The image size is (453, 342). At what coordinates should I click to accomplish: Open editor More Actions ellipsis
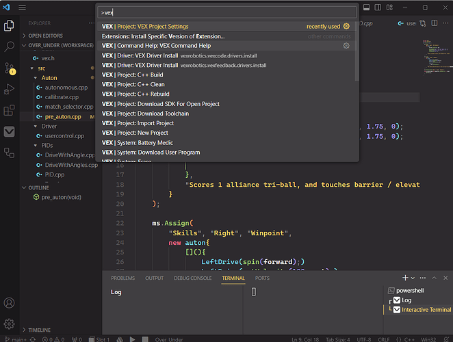pyautogui.click(x=445, y=23)
